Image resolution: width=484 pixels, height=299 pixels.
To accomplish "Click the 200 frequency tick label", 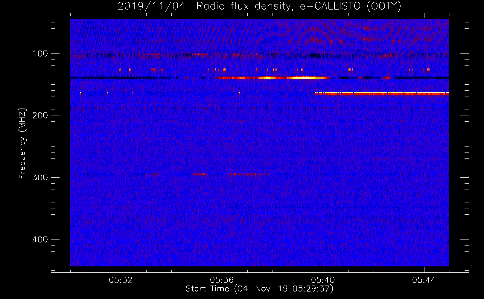I will (x=40, y=115).
